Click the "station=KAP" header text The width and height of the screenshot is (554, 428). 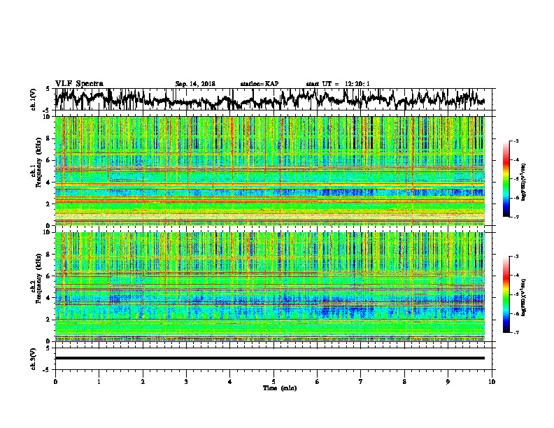click(260, 84)
